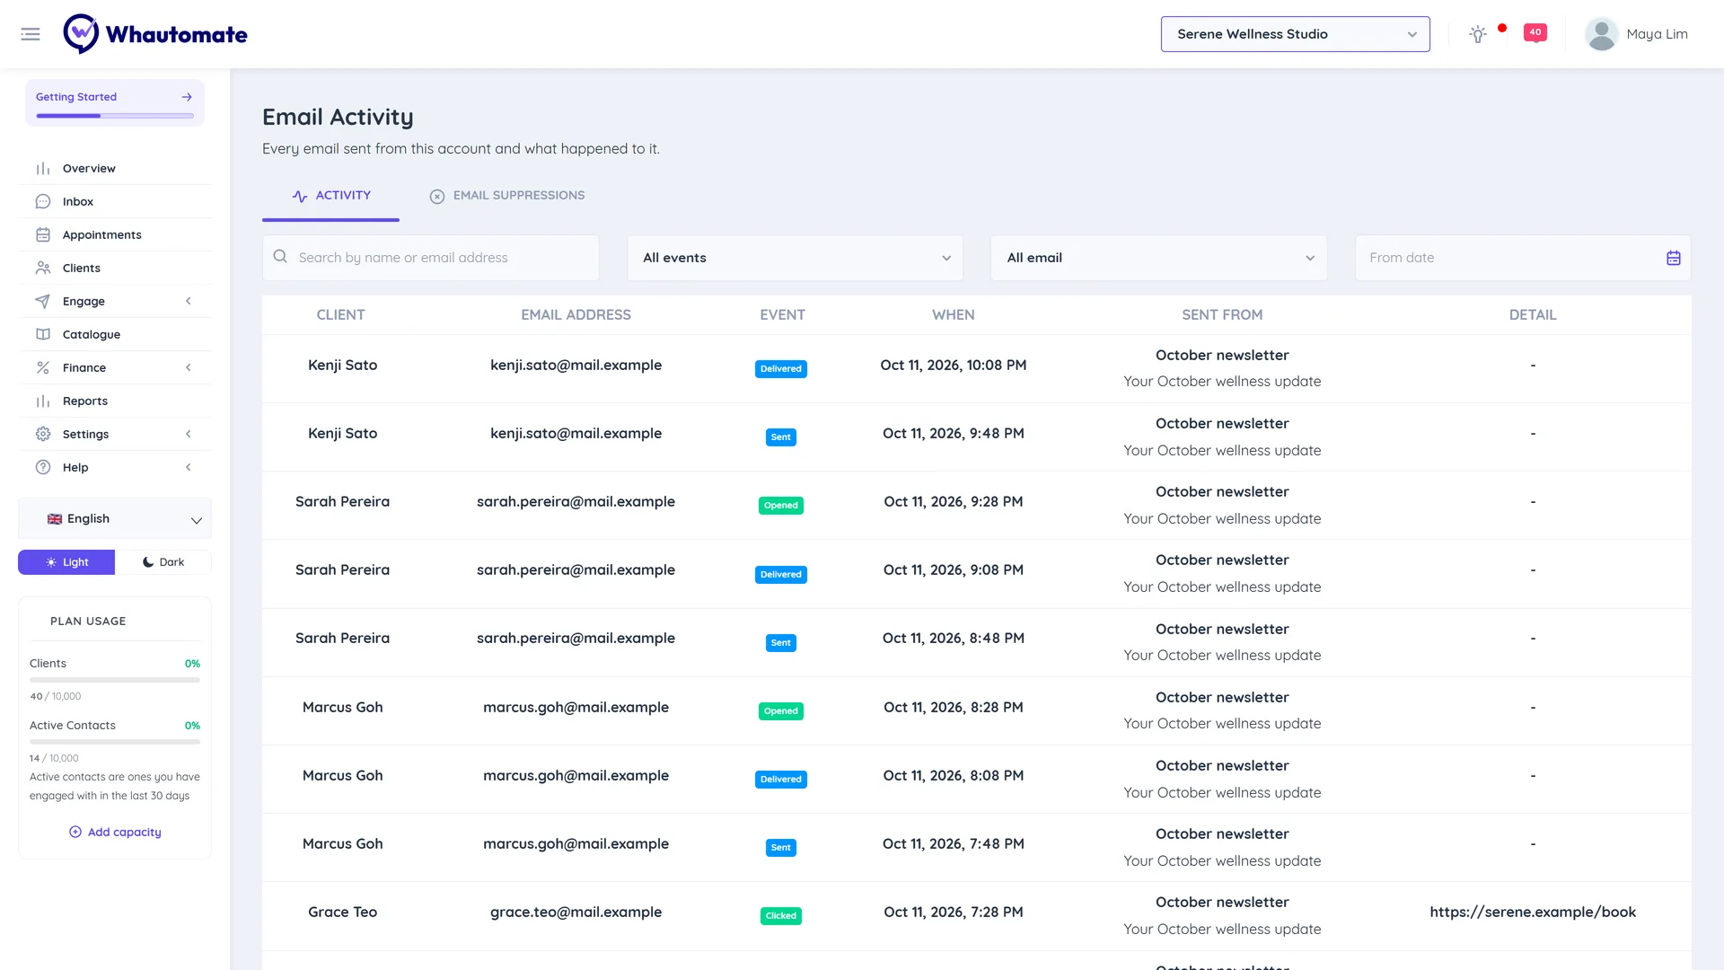Click the Clients plan usage bar
This screenshot has height=970, width=1724.
pos(115,680)
